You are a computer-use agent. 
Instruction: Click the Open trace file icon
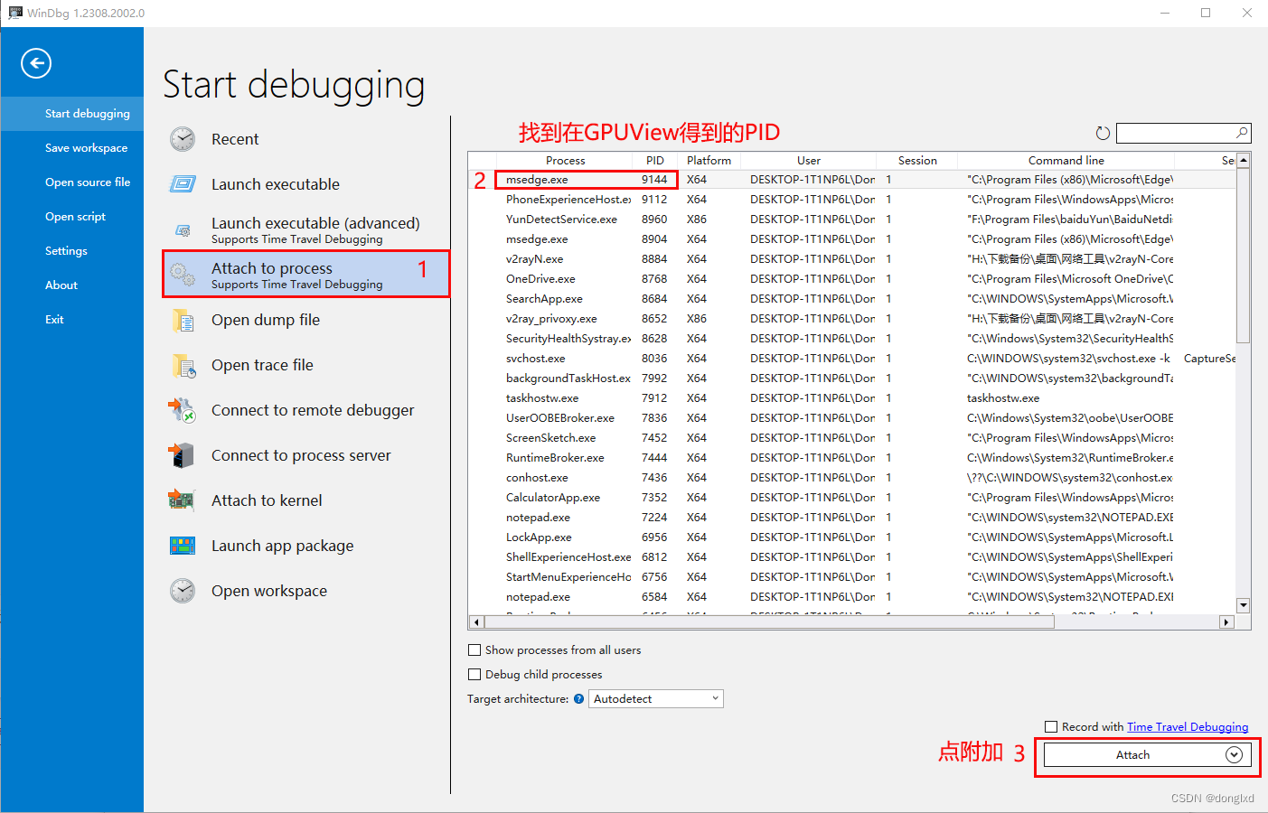pyautogui.click(x=183, y=365)
